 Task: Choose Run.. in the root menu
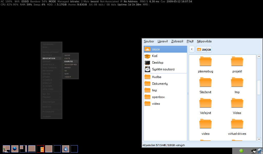tap(51, 47)
